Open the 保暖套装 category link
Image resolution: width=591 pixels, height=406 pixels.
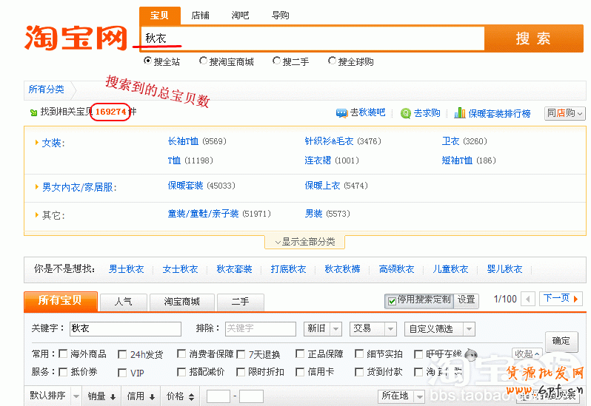[x=185, y=186]
